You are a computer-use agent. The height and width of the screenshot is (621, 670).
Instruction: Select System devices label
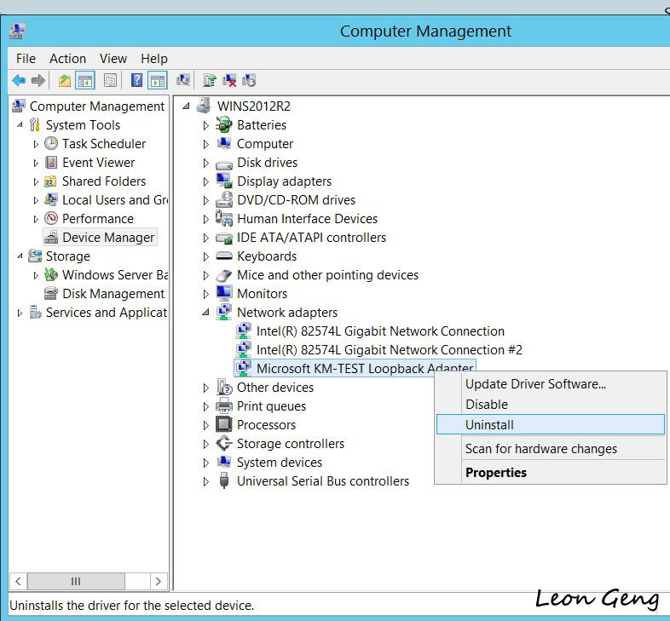tap(280, 462)
